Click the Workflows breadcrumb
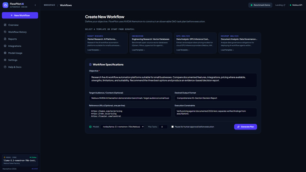The height and width of the screenshot is (172, 306). (x=66, y=5)
